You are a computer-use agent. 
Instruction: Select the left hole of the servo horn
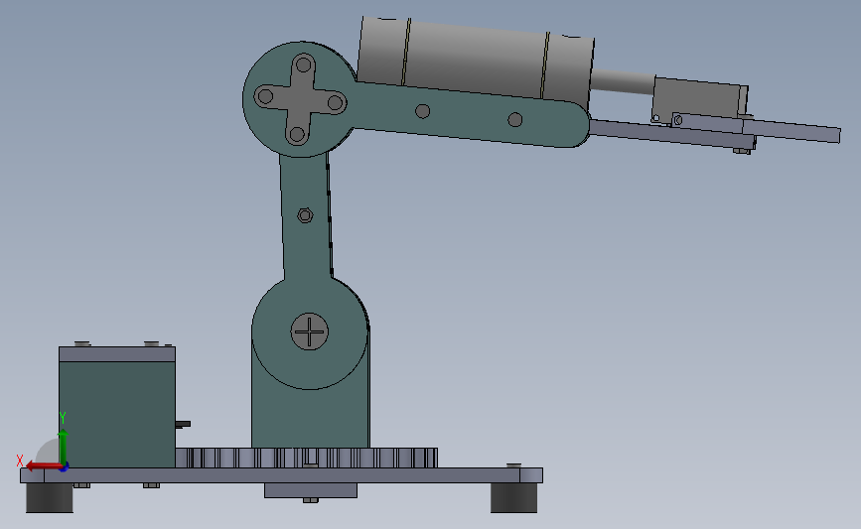[x=265, y=96]
